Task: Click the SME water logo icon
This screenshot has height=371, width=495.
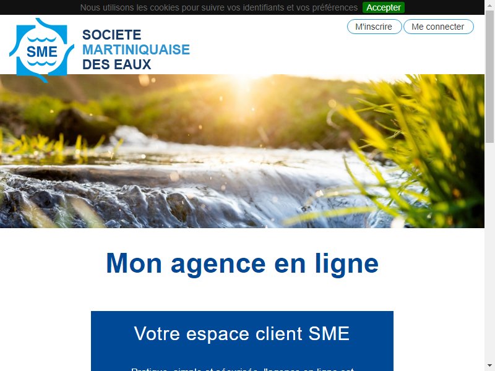Action: [x=41, y=50]
